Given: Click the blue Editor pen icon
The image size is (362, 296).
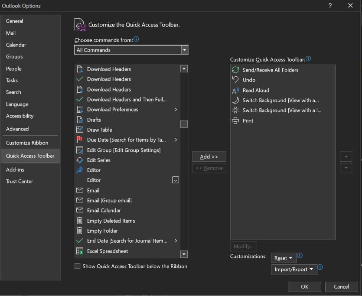Looking at the screenshot, I should [x=80, y=170].
